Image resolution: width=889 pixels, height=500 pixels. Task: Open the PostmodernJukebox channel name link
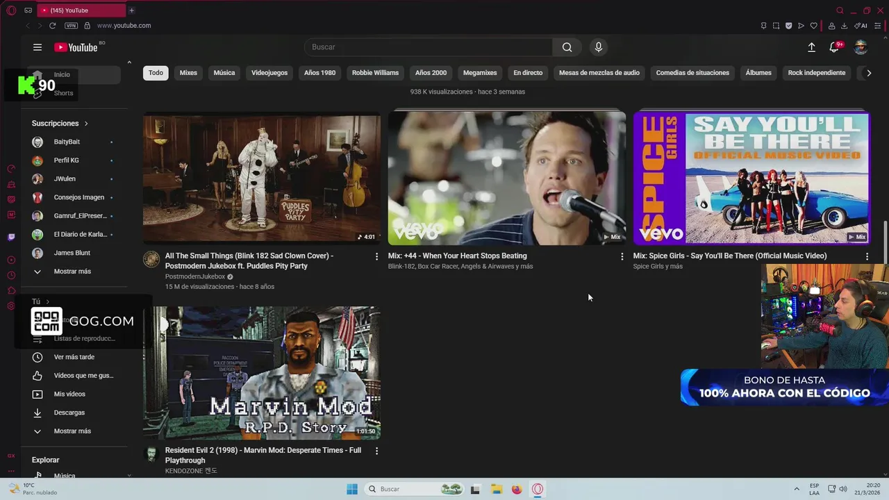[x=195, y=276]
